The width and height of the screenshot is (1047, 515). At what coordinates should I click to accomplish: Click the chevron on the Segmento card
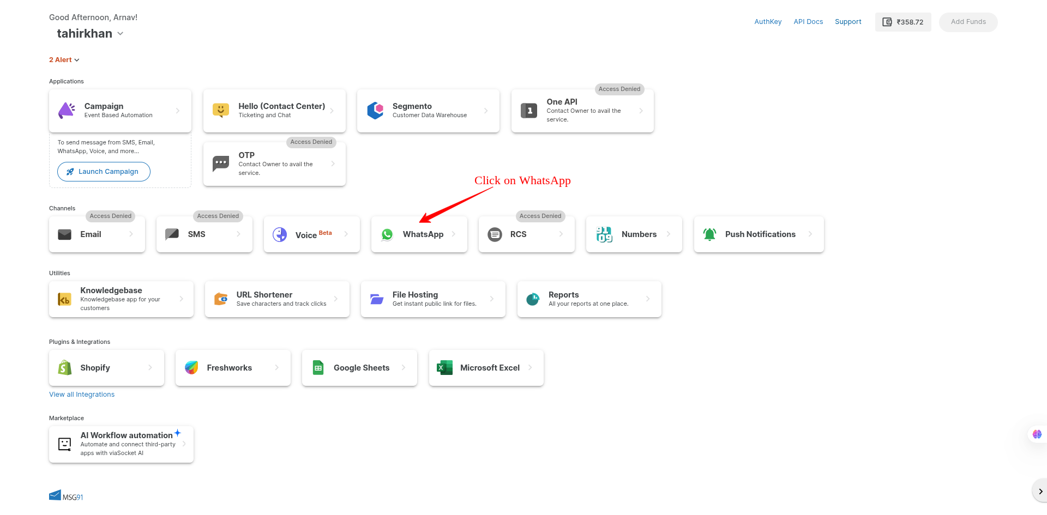(x=486, y=111)
